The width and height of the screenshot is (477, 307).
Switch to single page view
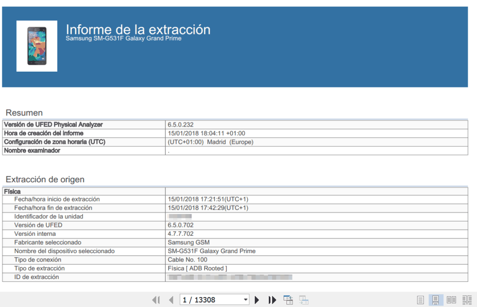click(421, 300)
